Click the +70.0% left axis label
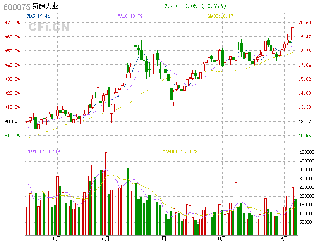The width and height of the screenshot is (331, 248). (x=12, y=23)
